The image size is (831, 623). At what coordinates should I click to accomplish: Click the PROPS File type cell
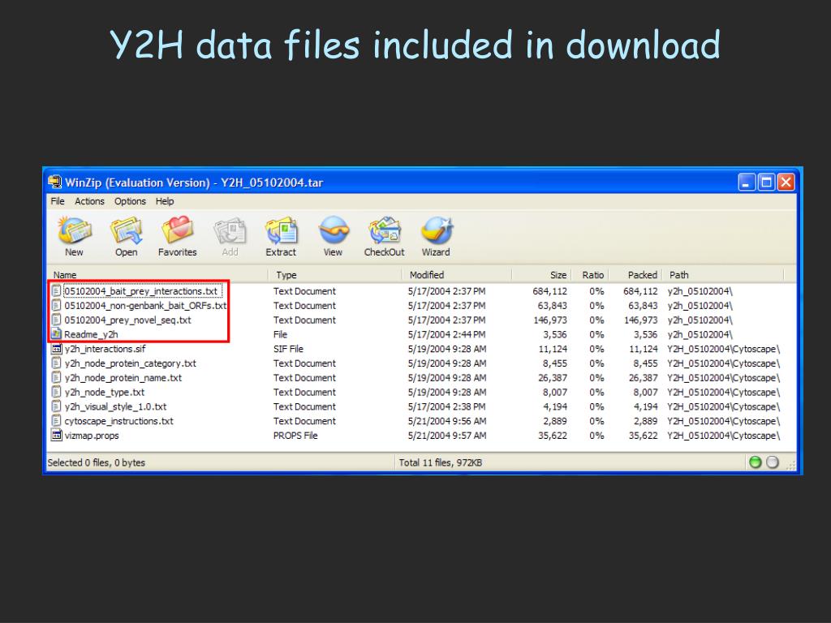click(x=295, y=435)
